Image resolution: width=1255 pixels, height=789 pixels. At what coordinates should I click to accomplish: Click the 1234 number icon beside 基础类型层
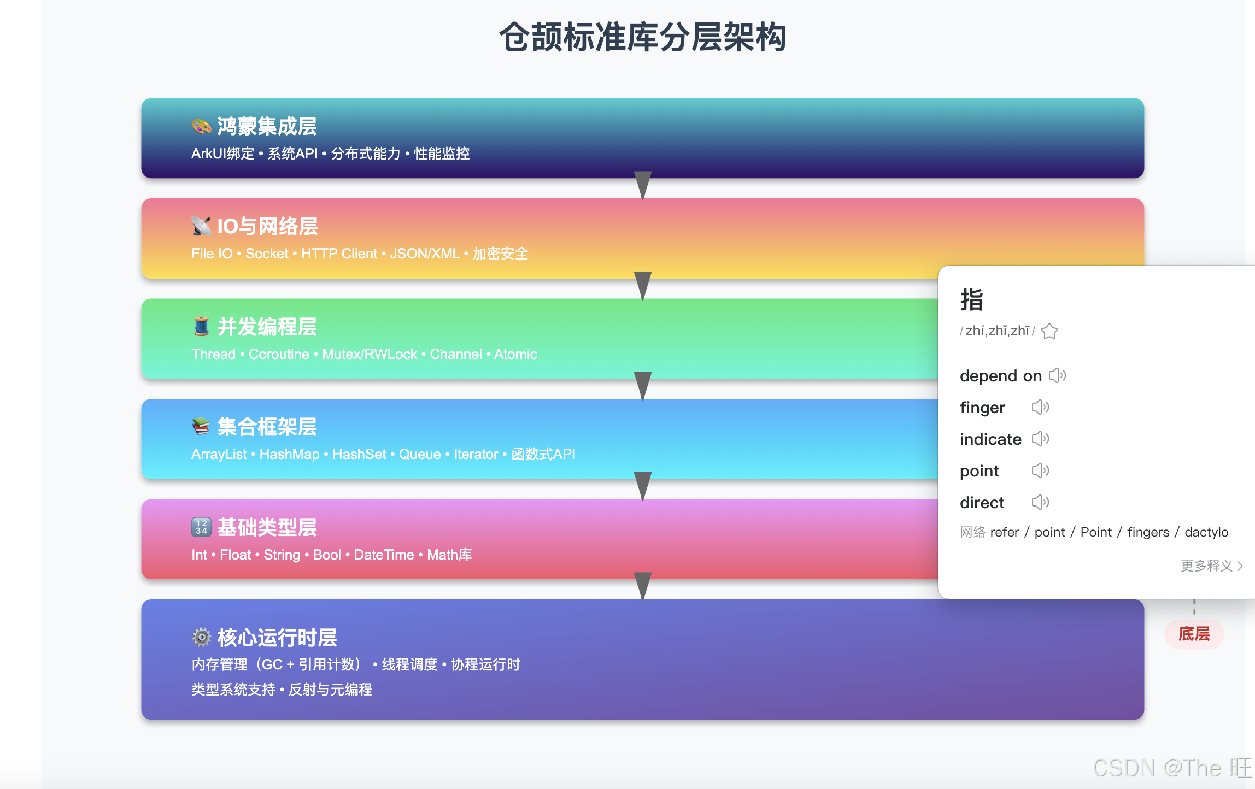[x=201, y=527]
